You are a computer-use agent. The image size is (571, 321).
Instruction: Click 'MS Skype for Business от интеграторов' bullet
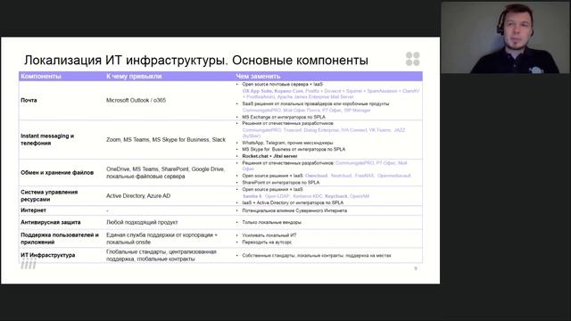tap(294, 149)
